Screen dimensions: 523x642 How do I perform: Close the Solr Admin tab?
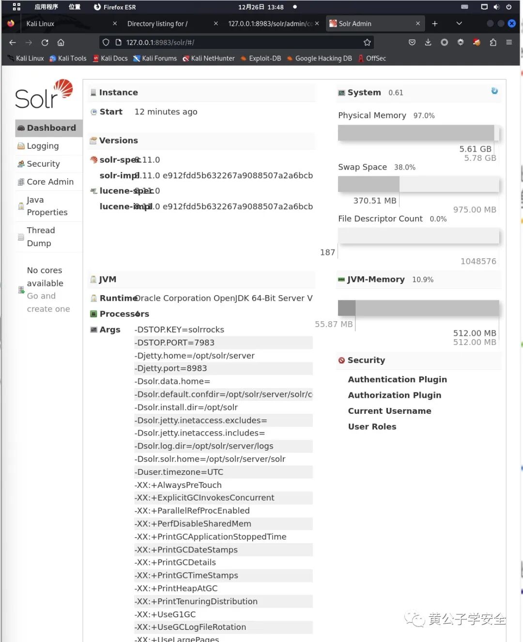click(x=418, y=24)
